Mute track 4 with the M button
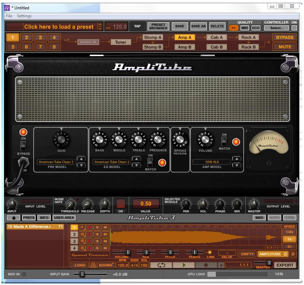 105,248
